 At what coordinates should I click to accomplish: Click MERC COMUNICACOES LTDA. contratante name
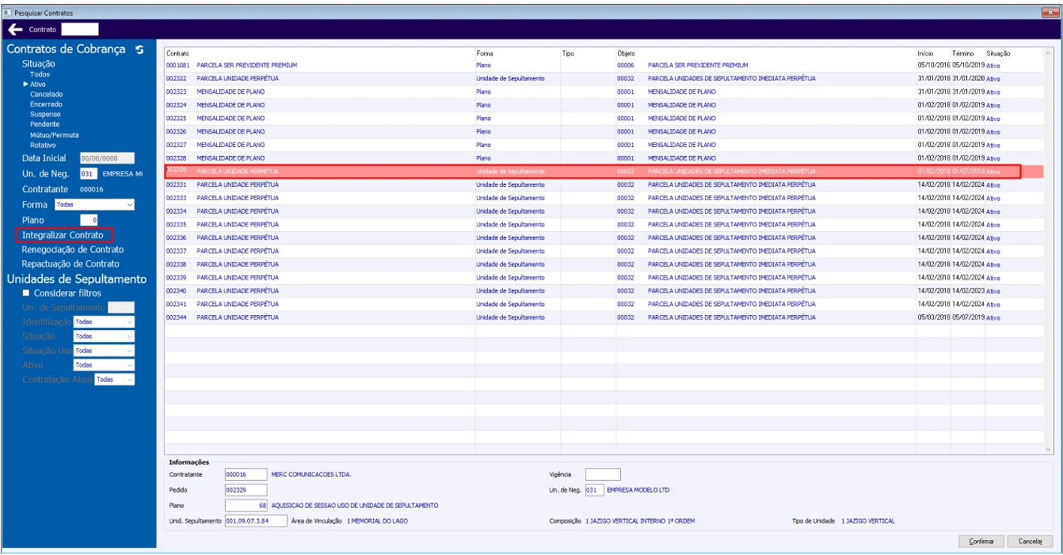311,475
